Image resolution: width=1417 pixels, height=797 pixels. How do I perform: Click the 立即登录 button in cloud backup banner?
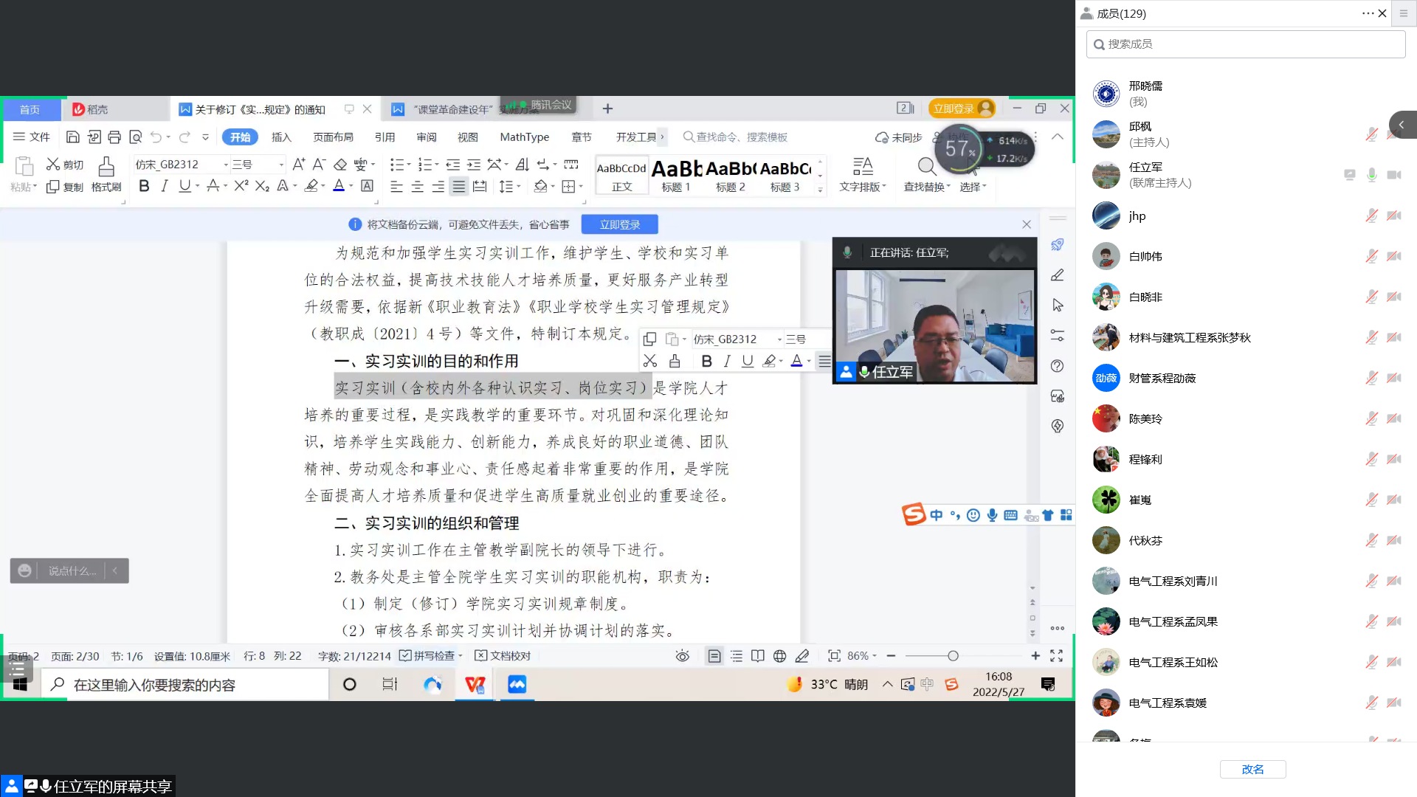[x=619, y=224]
